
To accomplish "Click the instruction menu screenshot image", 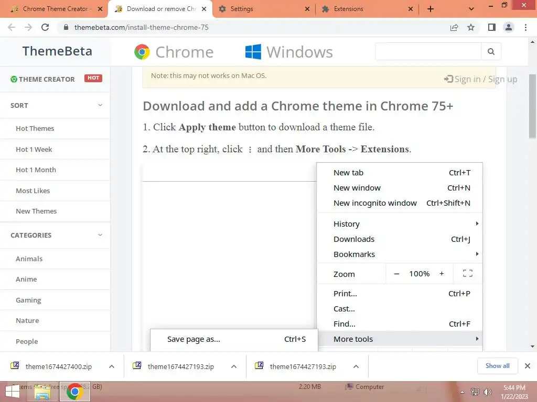I will coord(313,257).
